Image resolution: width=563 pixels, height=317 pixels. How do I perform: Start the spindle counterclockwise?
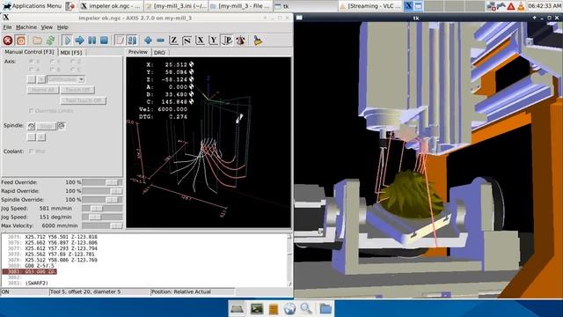click(x=32, y=126)
